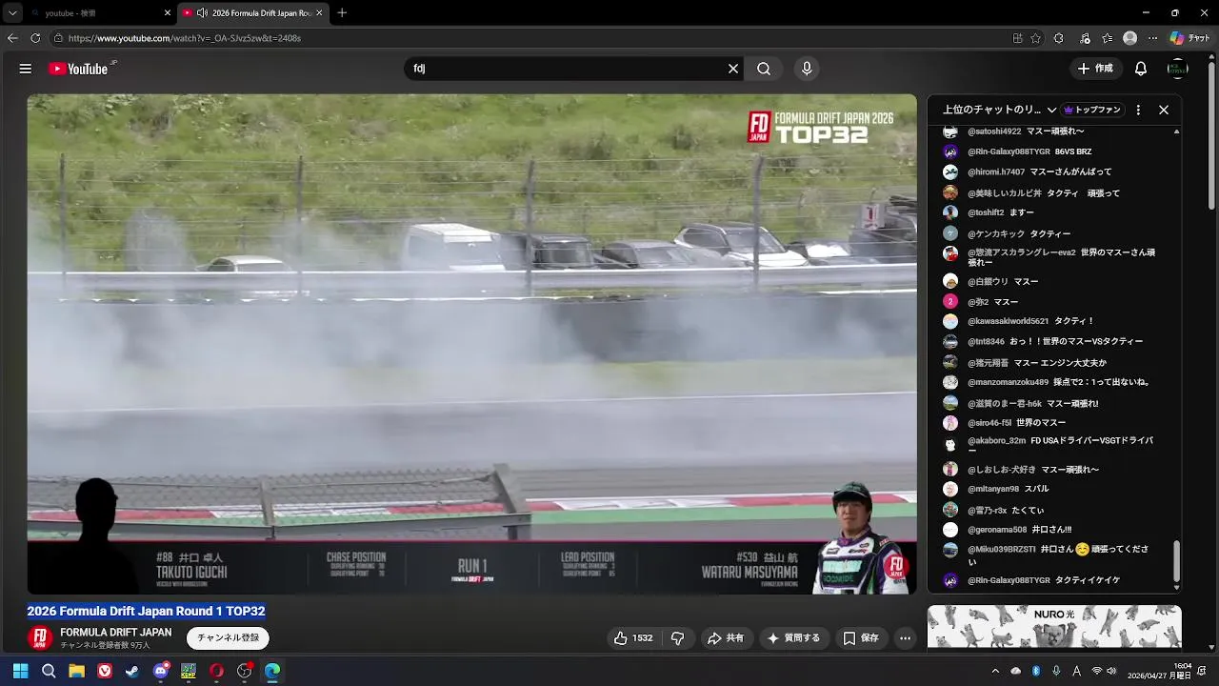Open the 作成 create button
The width and height of the screenshot is (1219, 686).
[1095, 69]
